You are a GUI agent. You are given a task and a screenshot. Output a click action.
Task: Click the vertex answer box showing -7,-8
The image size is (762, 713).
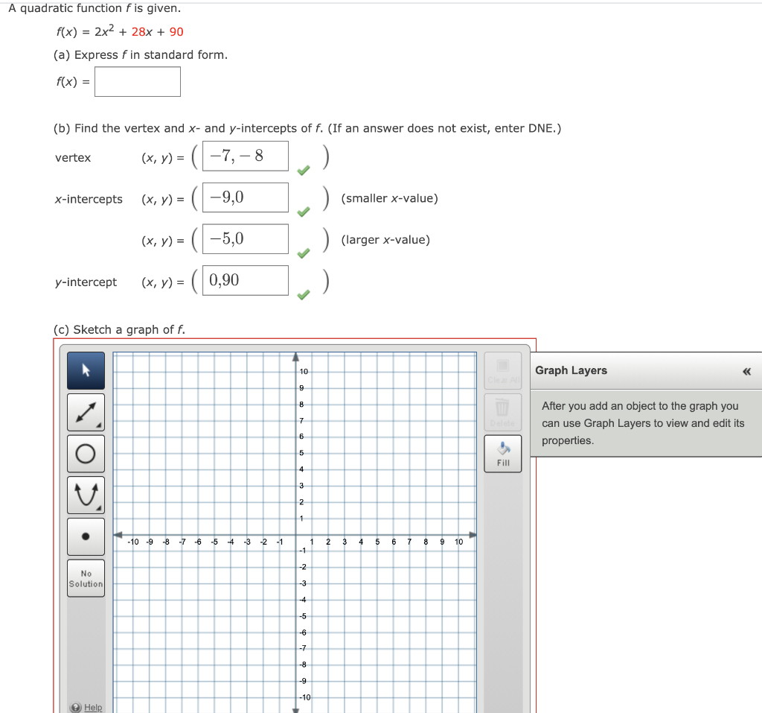click(246, 156)
